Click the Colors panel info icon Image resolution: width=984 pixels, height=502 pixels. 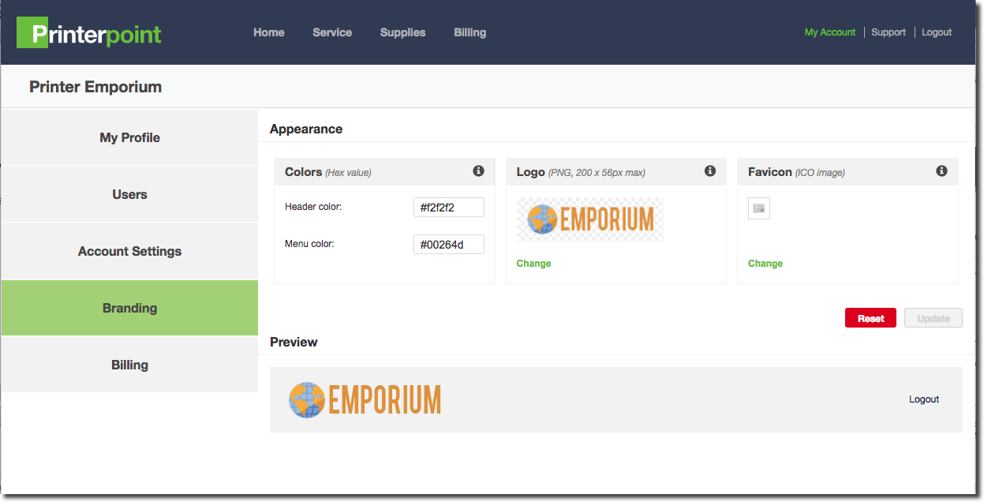[478, 171]
